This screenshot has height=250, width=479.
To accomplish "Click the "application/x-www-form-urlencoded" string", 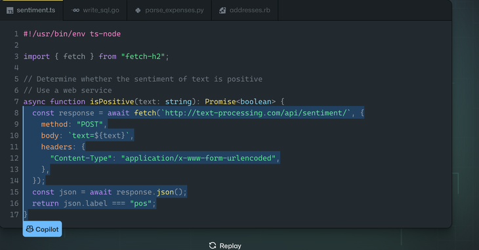I will tap(198, 158).
